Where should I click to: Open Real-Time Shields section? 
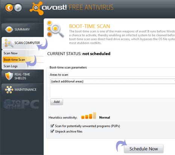pos(23,76)
